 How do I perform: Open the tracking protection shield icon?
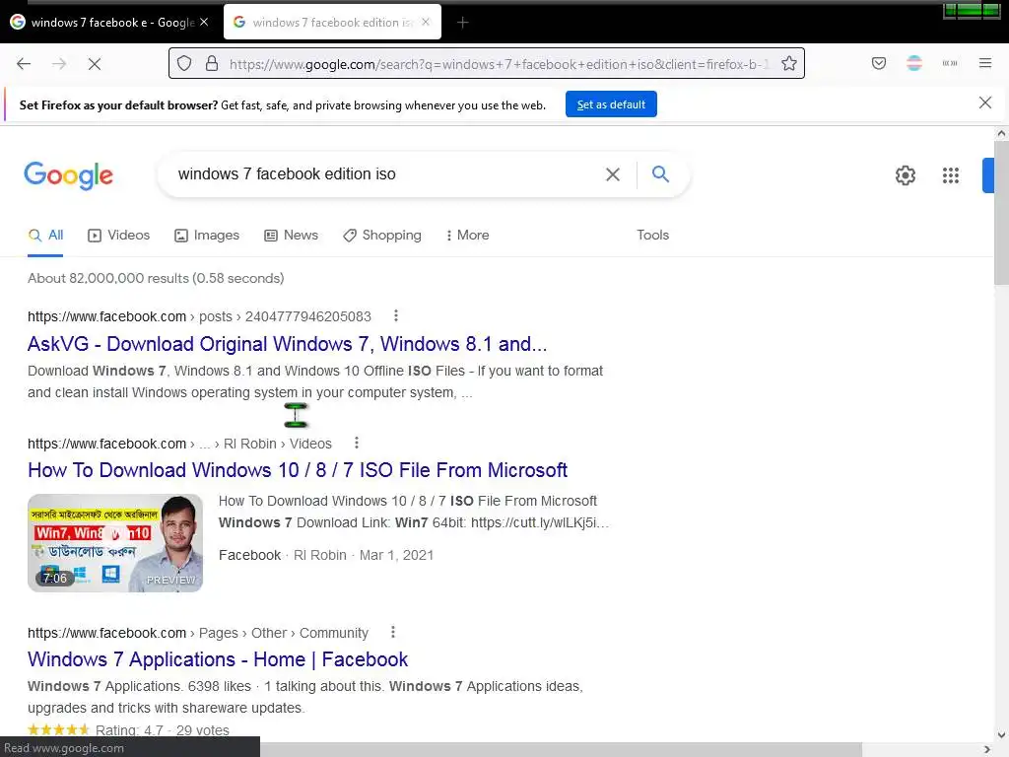[184, 64]
